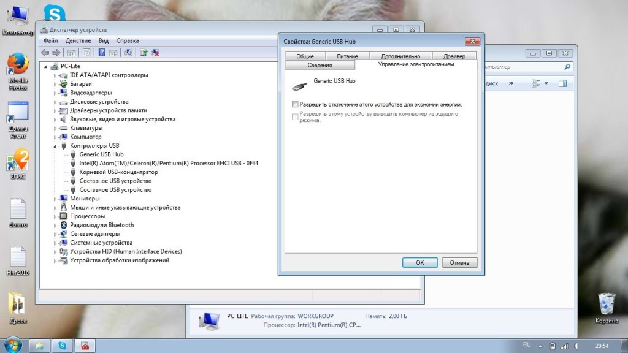Update driver software toolbar icon

coord(144,53)
